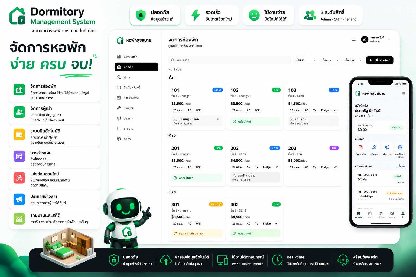416x277 pixels.
Task: Expand the +1 amenities chip on room 103
Action: [x=335, y=110]
